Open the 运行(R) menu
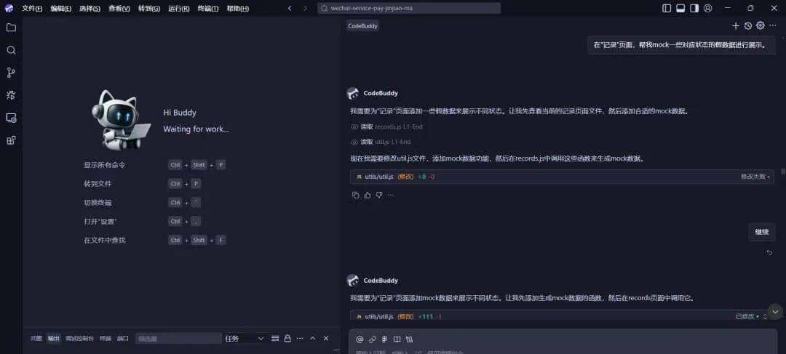786x354 pixels. 179,9
